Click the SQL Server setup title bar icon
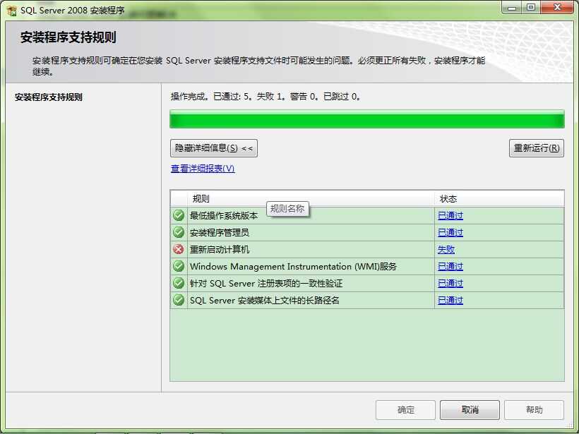The height and width of the screenshot is (434, 579). (x=11, y=11)
